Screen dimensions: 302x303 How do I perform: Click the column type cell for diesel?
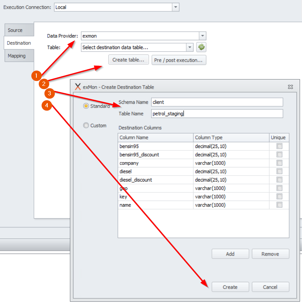(x=231, y=171)
